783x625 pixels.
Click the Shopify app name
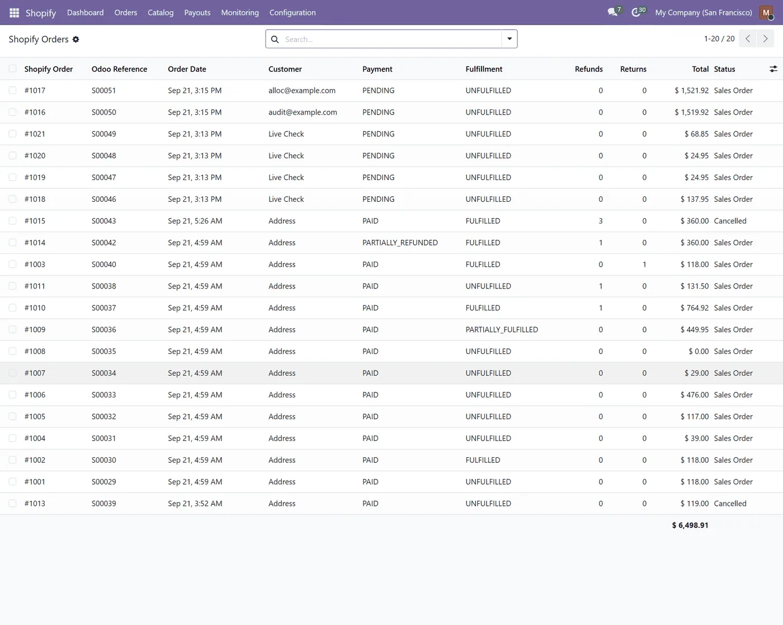click(x=41, y=12)
